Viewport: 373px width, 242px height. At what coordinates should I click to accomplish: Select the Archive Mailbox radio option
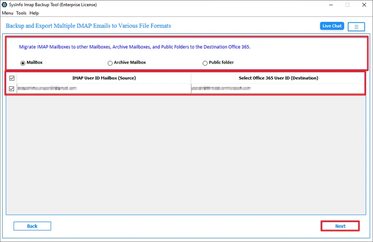click(x=110, y=63)
